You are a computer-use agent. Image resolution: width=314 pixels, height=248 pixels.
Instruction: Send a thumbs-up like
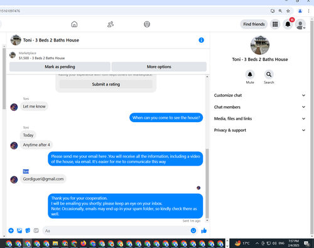[204, 231]
